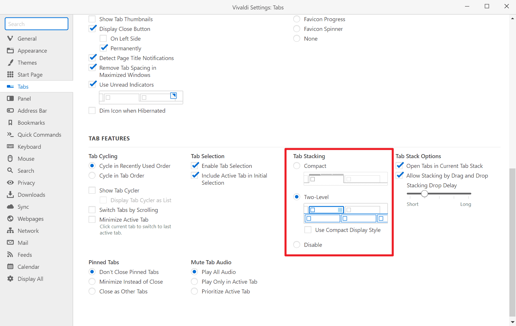The height and width of the screenshot is (326, 516).
Task: Open the Themes settings section
Action: [x=36, y=63]
